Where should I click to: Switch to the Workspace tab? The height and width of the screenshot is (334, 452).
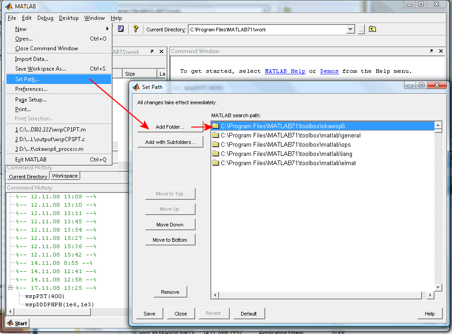point(65,176)
